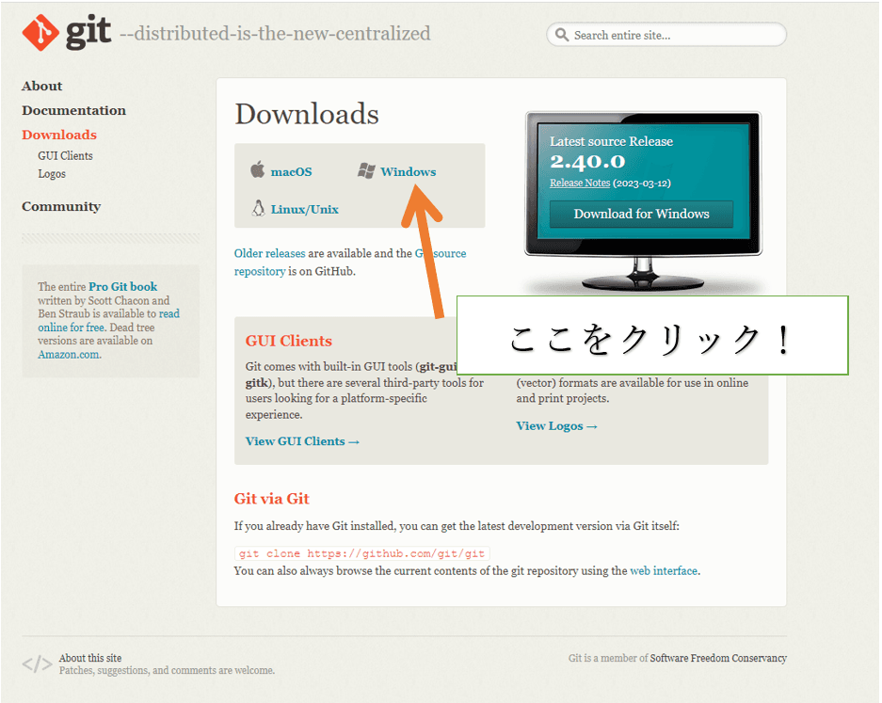Select Downloads in the sidebar
The width and height of the screenshot is (882, 703).
pyautogui.click(x=59, y=135)
